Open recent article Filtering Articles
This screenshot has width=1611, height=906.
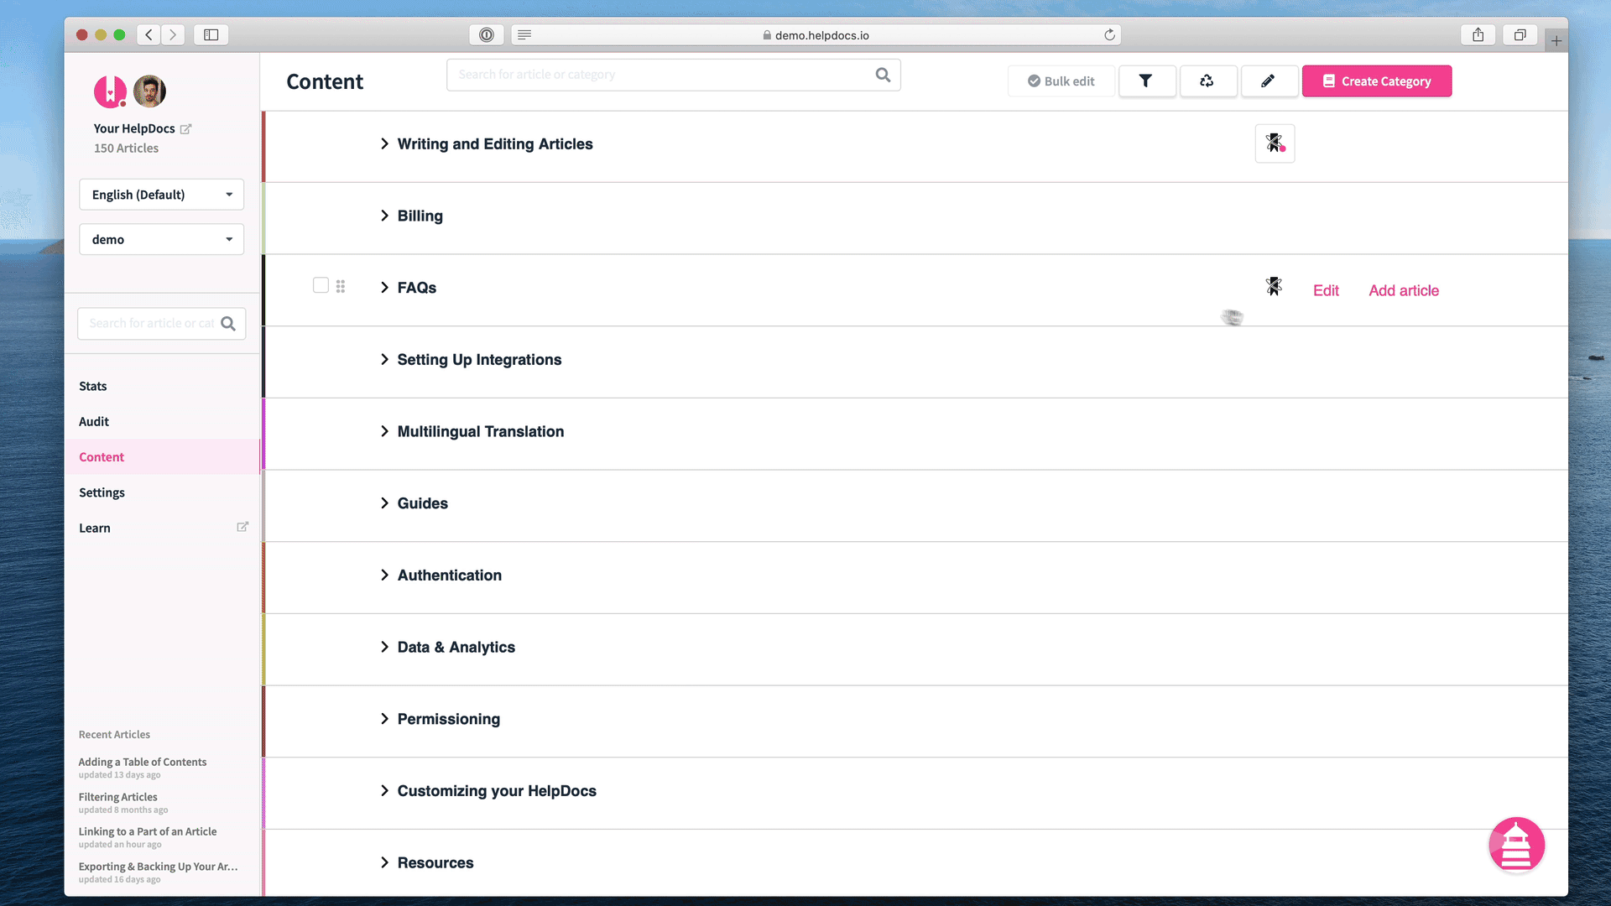coord(117,797)
